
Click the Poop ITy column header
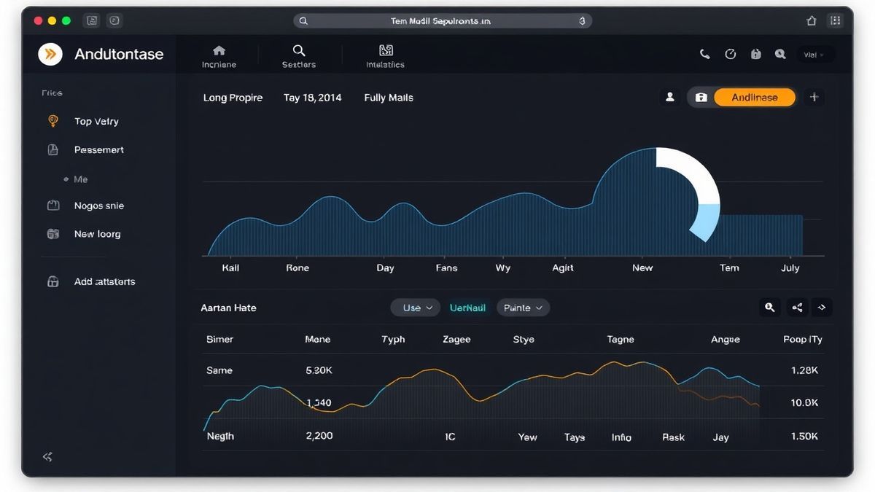click(803, 340)
